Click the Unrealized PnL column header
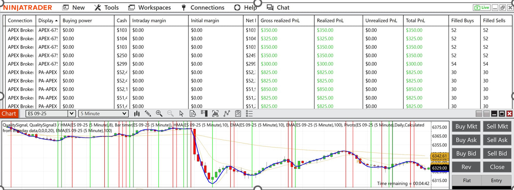This screenshot has width=514, height=190. pos(383,21)
